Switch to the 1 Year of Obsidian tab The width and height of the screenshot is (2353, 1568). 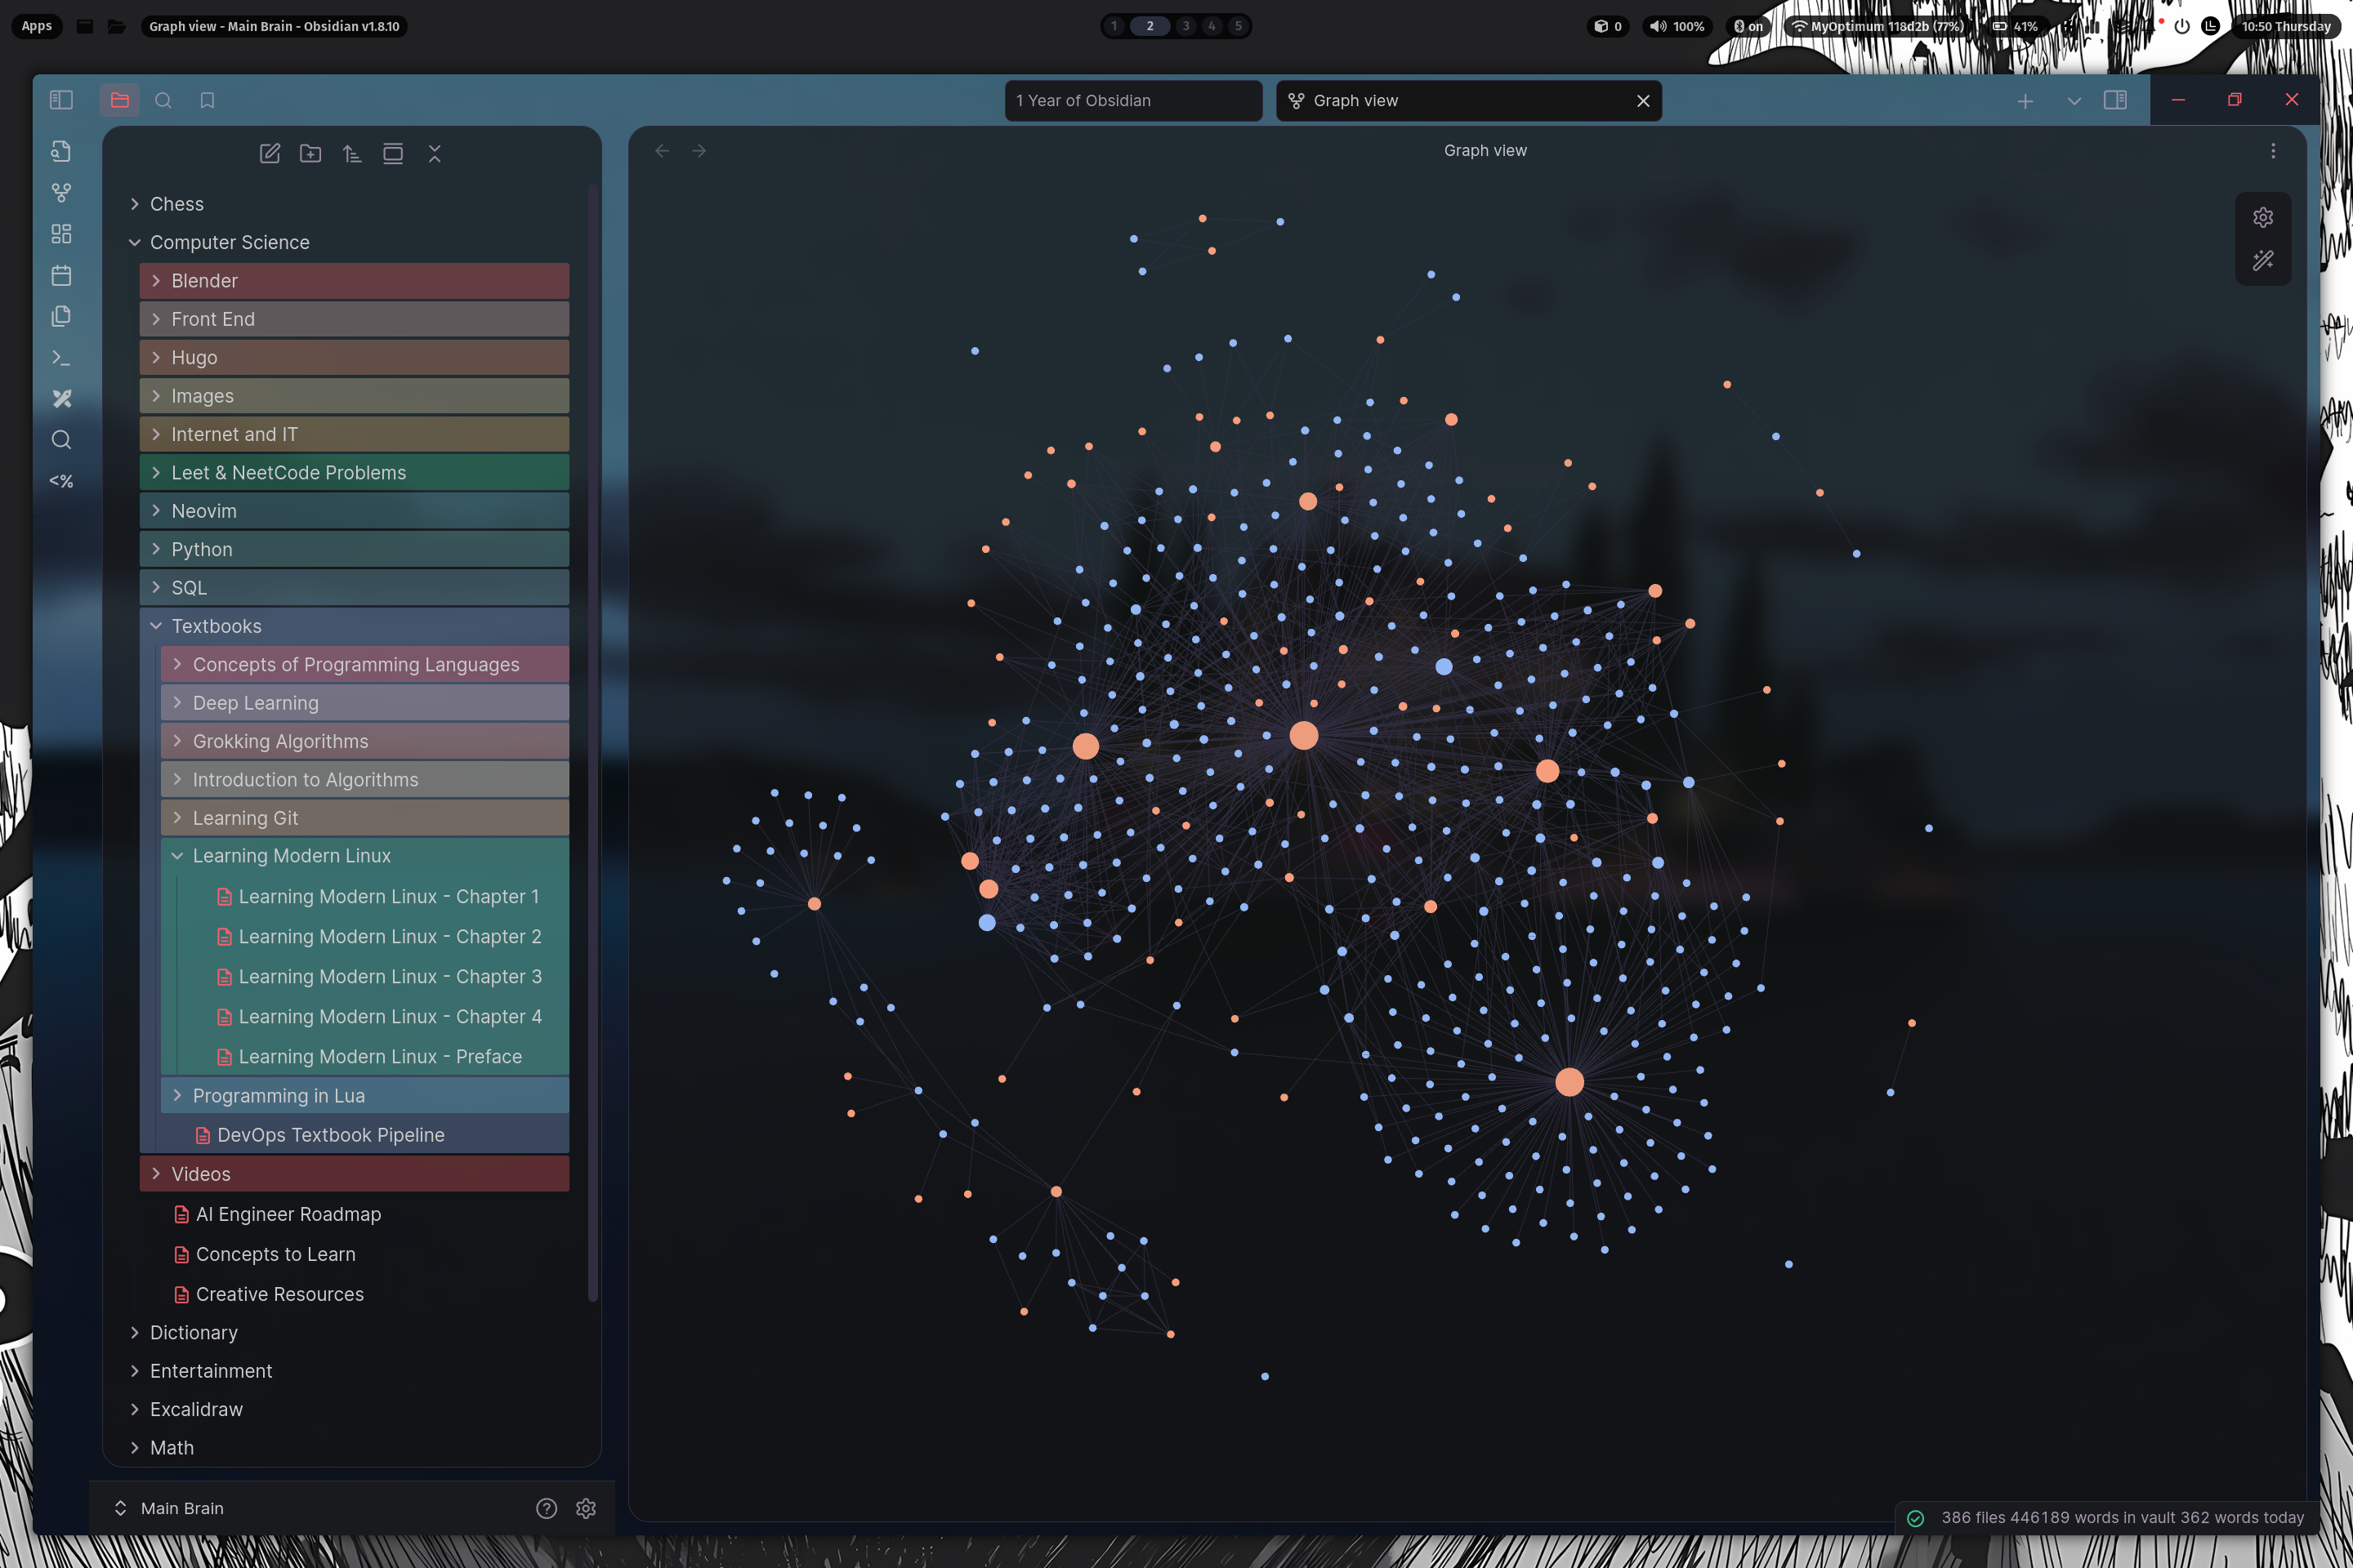(x=1132, y=100)
